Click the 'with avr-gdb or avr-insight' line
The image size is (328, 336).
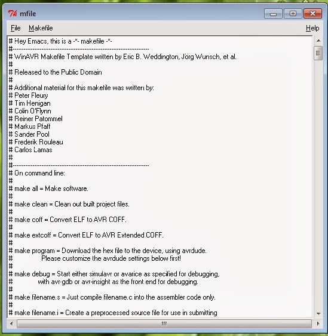pos(118,282)
